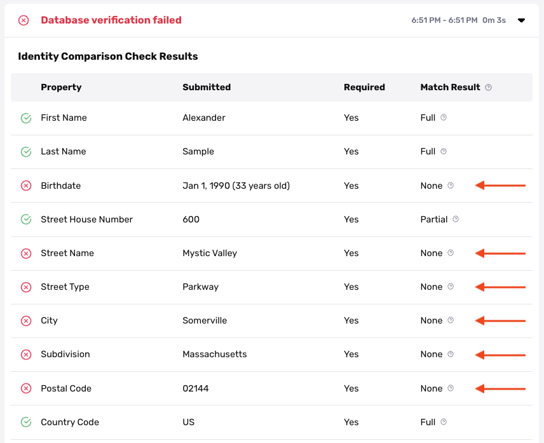Click help icon beside City None result
This screenshot has height=443, width=544.
tap(451, 320)
